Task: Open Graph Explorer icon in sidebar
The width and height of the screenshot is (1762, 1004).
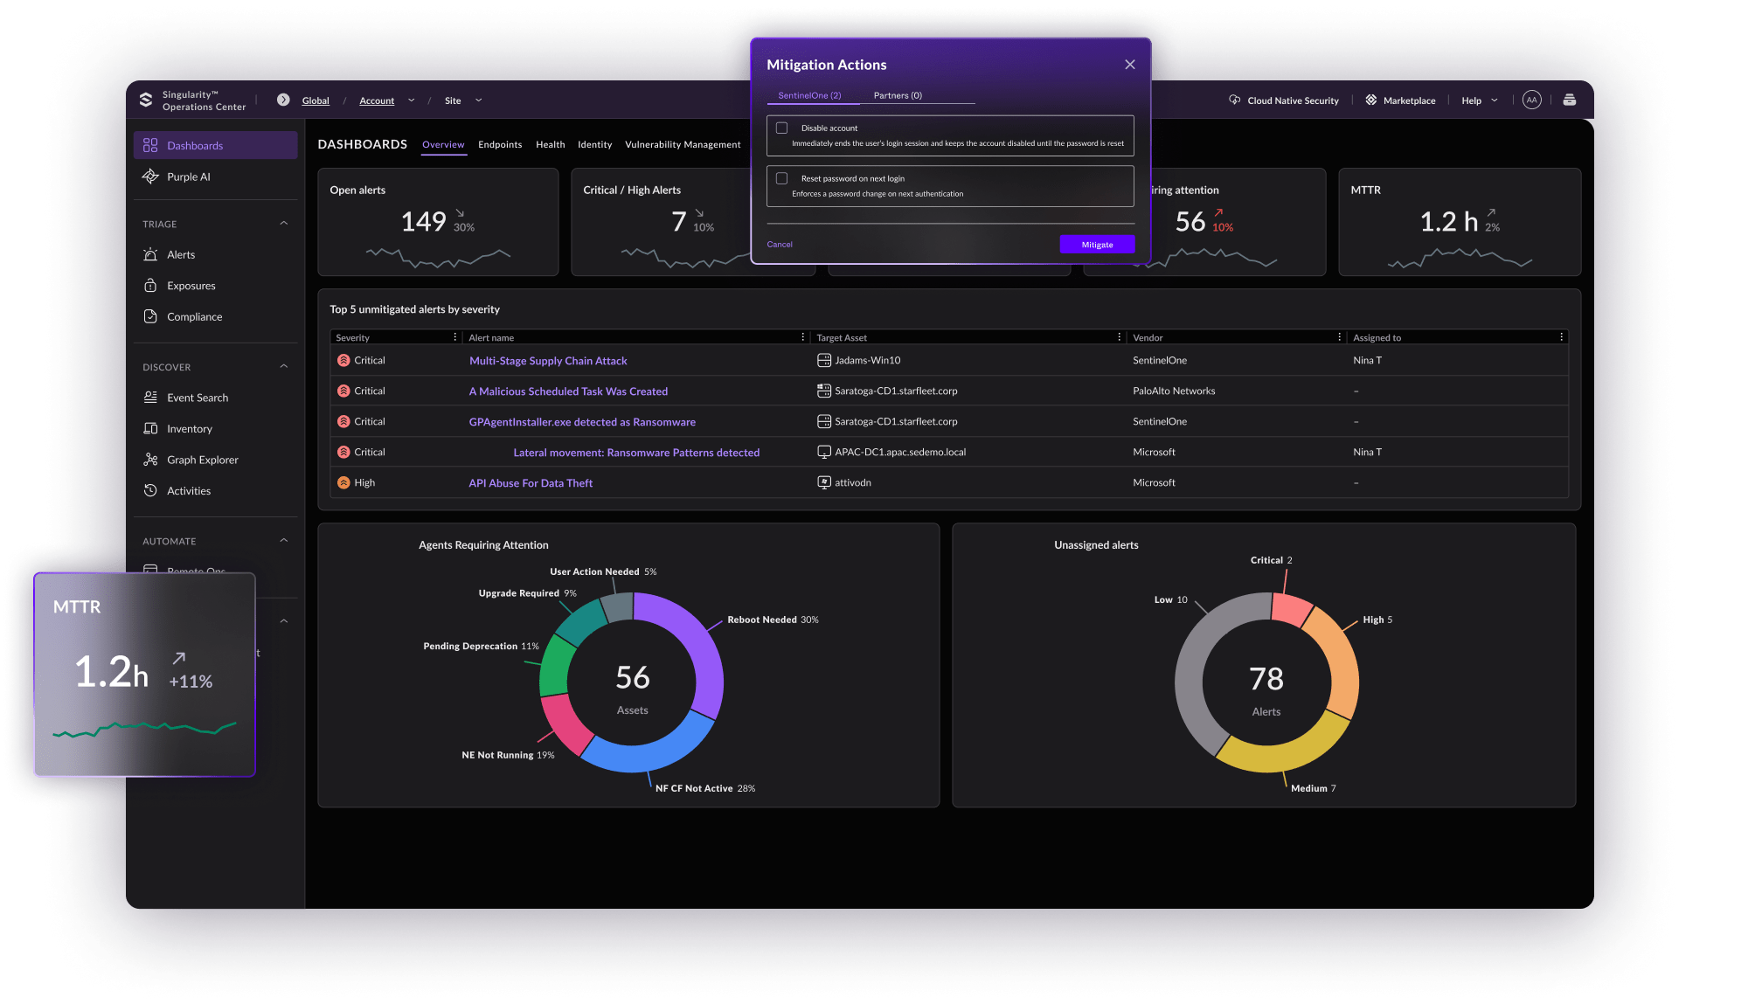Action: click(x=150, y=460)
